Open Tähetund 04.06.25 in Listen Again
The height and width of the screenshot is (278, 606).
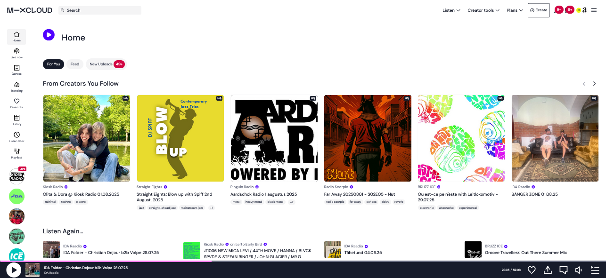click(363, 253)
